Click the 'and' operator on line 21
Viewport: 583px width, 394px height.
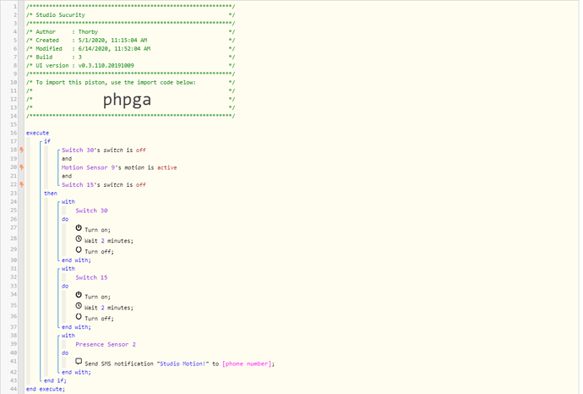pos(67,176)
